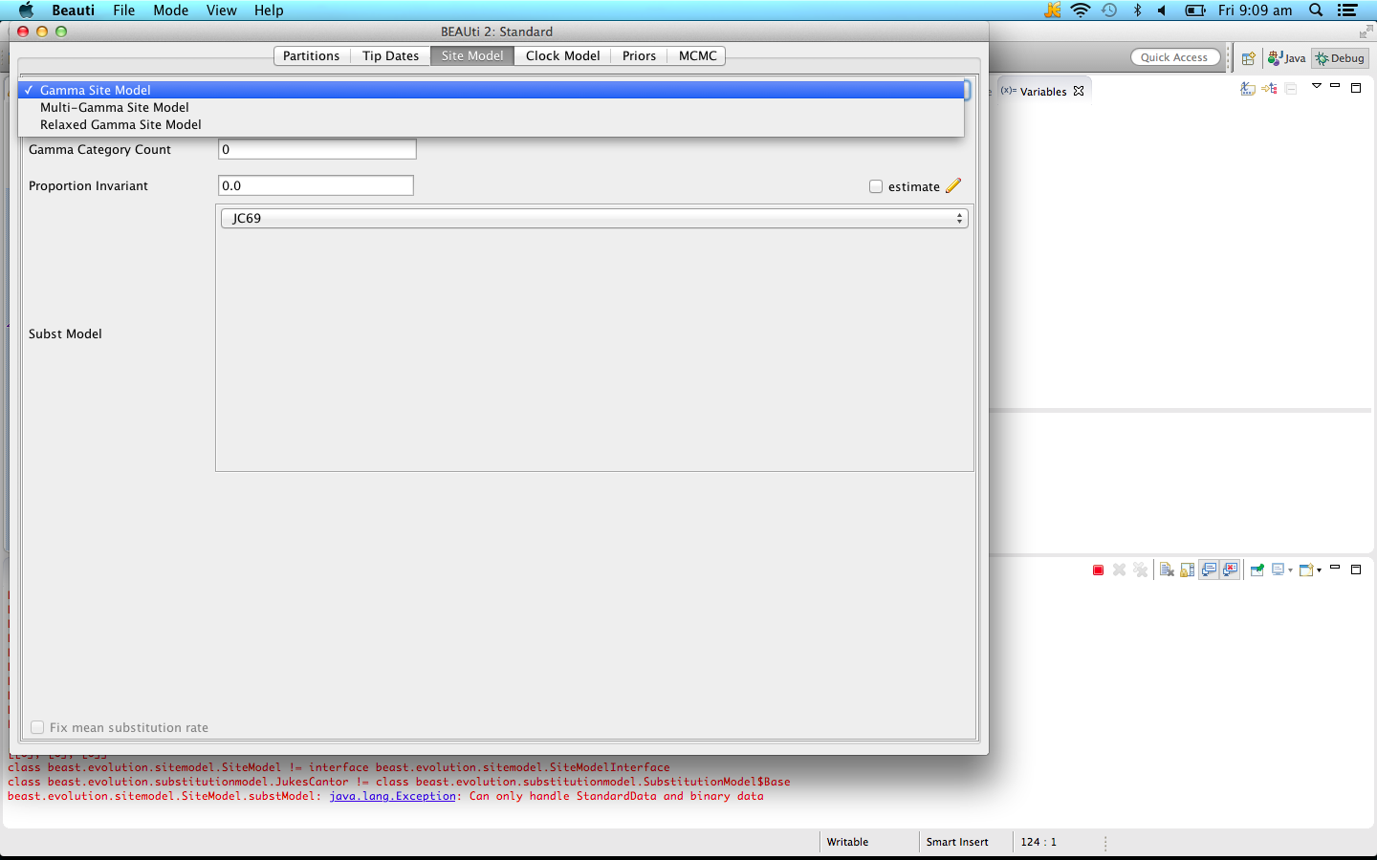Maximize the Eclipse console view panel
This screenshot has width=1377, height=860.
pos(1356,570)
